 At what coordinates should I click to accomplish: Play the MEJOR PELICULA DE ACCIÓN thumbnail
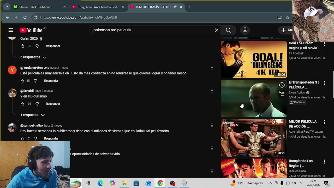pyautogui.click(x=254, y=138)
